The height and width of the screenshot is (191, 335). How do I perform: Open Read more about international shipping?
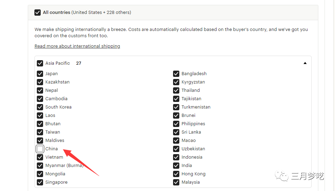tap(77, 46)
